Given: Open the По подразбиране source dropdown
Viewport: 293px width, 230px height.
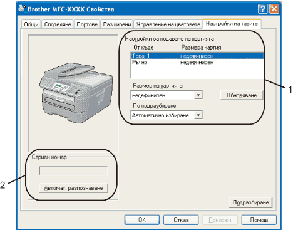Looking at the screenshot, I should pos(167,115).
